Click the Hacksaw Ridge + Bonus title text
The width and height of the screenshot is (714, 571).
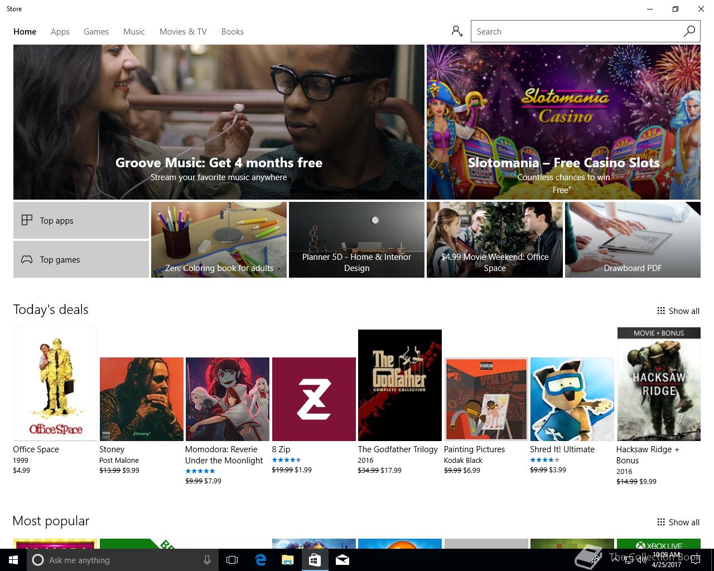(648, 454)
